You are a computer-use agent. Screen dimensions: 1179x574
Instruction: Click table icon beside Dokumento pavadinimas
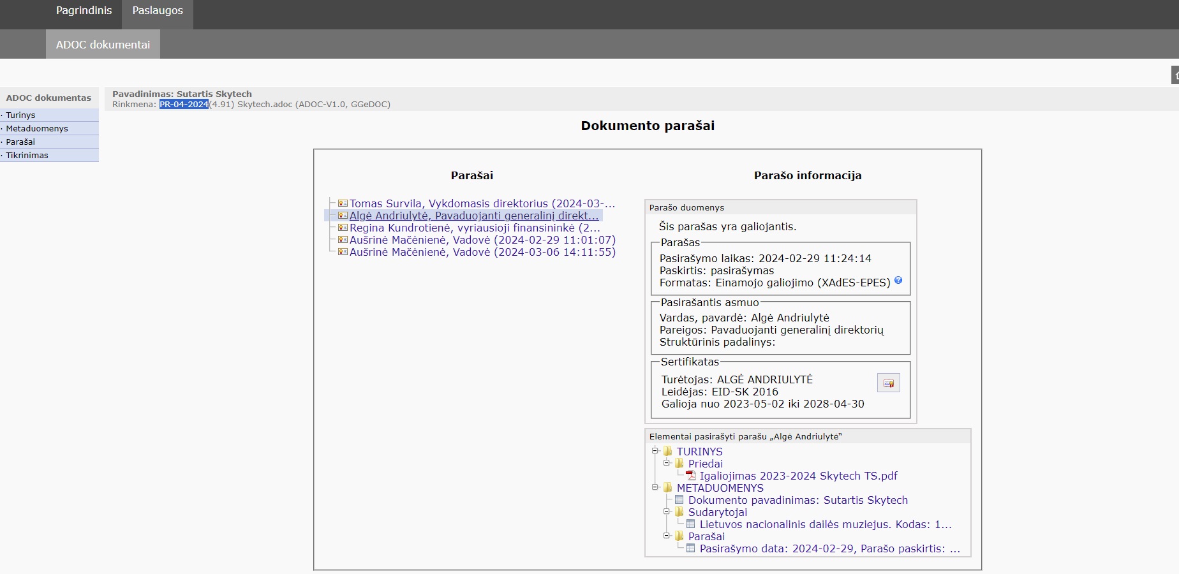(679, 500)
